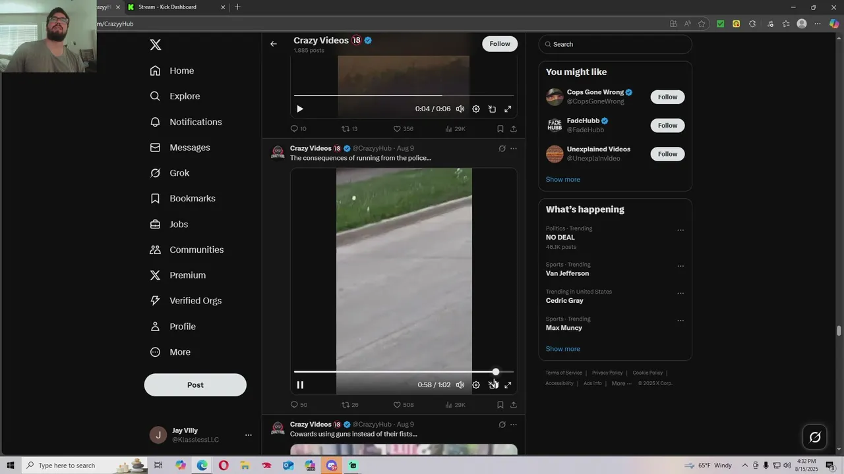The height and width of the screenshot is (474, 844).
Task: Click the police video progress bar at the top video
Action: click(x=404, y=96)
